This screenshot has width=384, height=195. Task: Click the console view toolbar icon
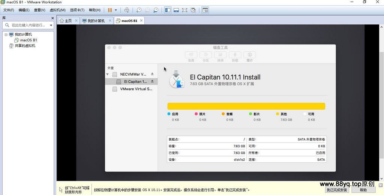[x=205, y=10]
